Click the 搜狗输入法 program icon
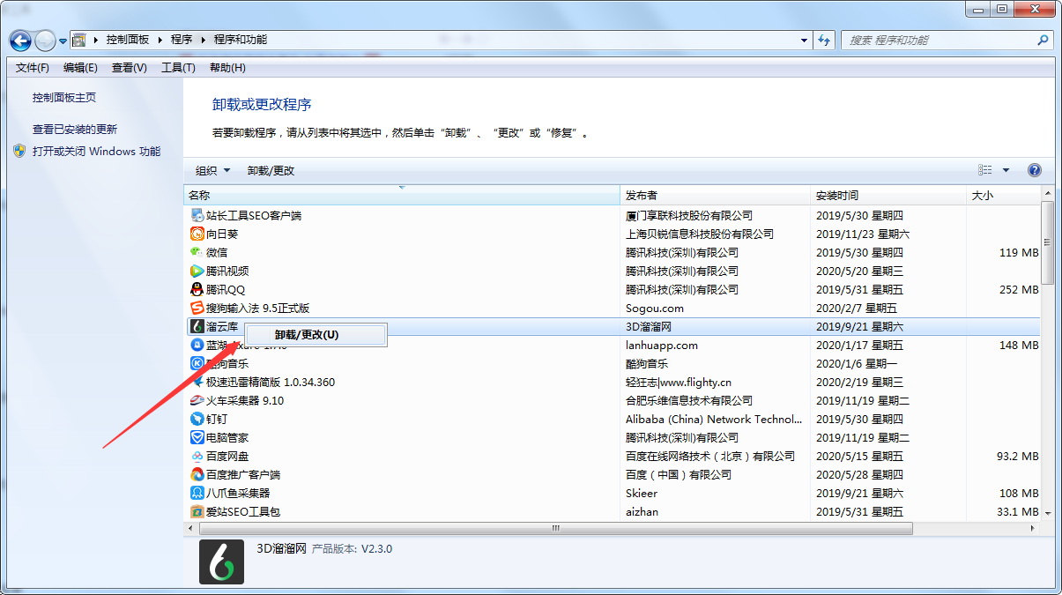The image size is (1062, 595). coord(197,308)
